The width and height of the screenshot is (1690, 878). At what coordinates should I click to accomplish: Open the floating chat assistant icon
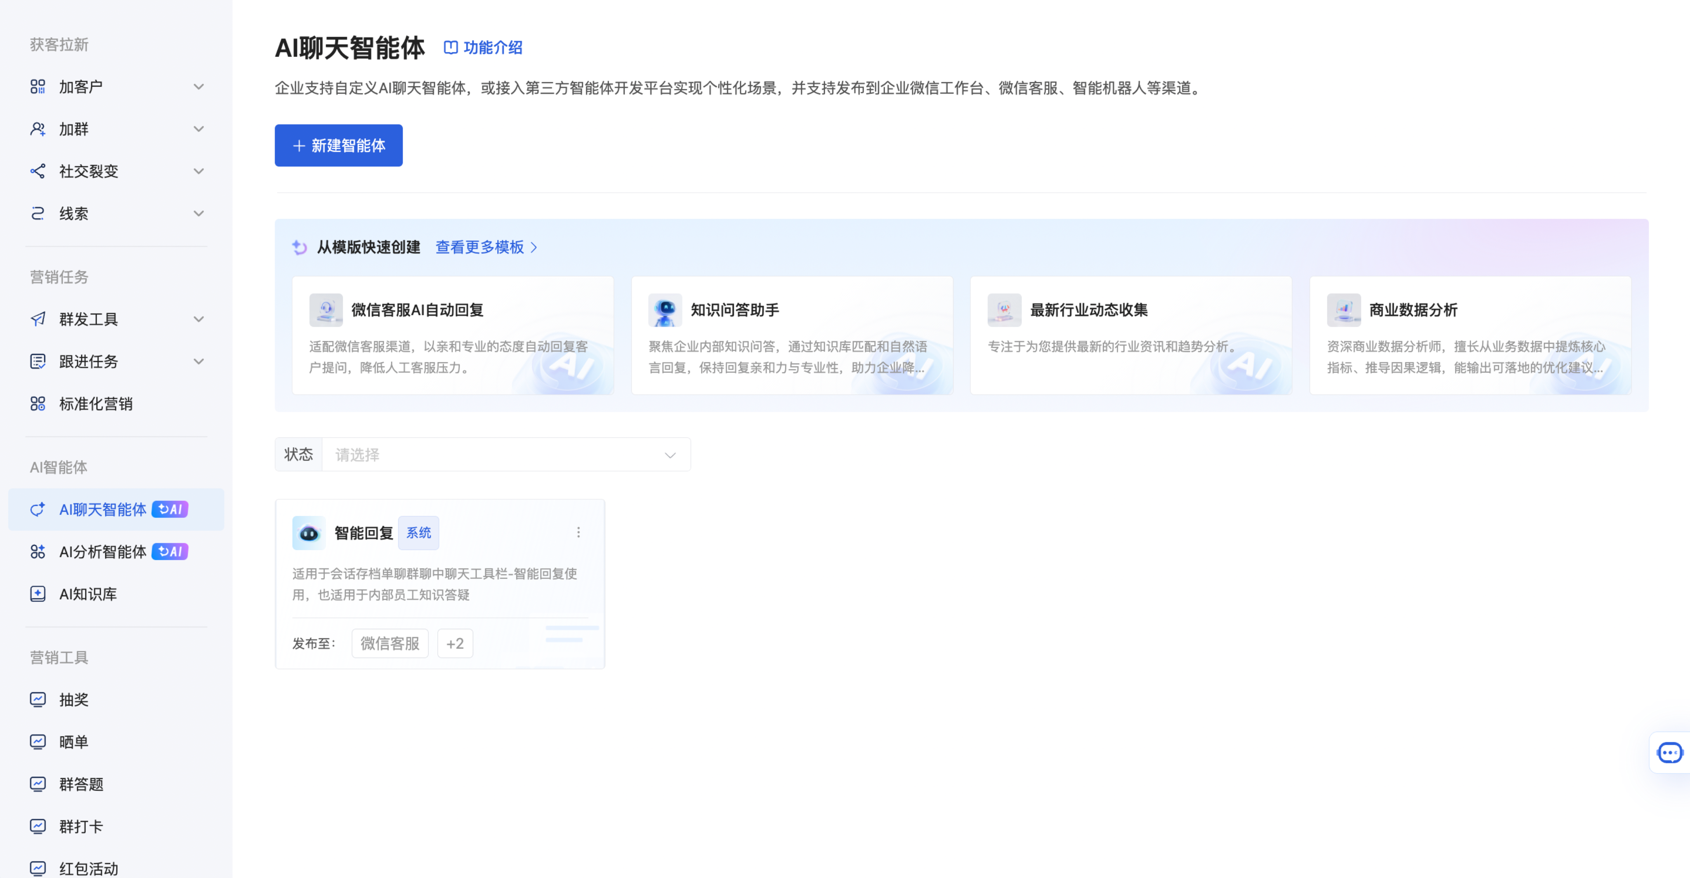coord(1669,753)
